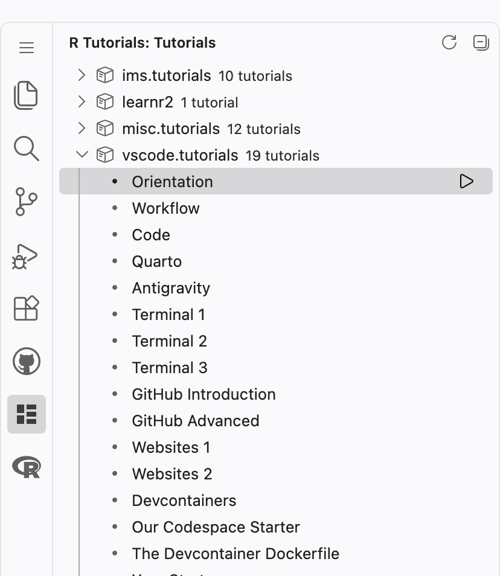This screenshot has height=576, width=500.
Task: Open the R logo icon
Action: pos(27,467)
